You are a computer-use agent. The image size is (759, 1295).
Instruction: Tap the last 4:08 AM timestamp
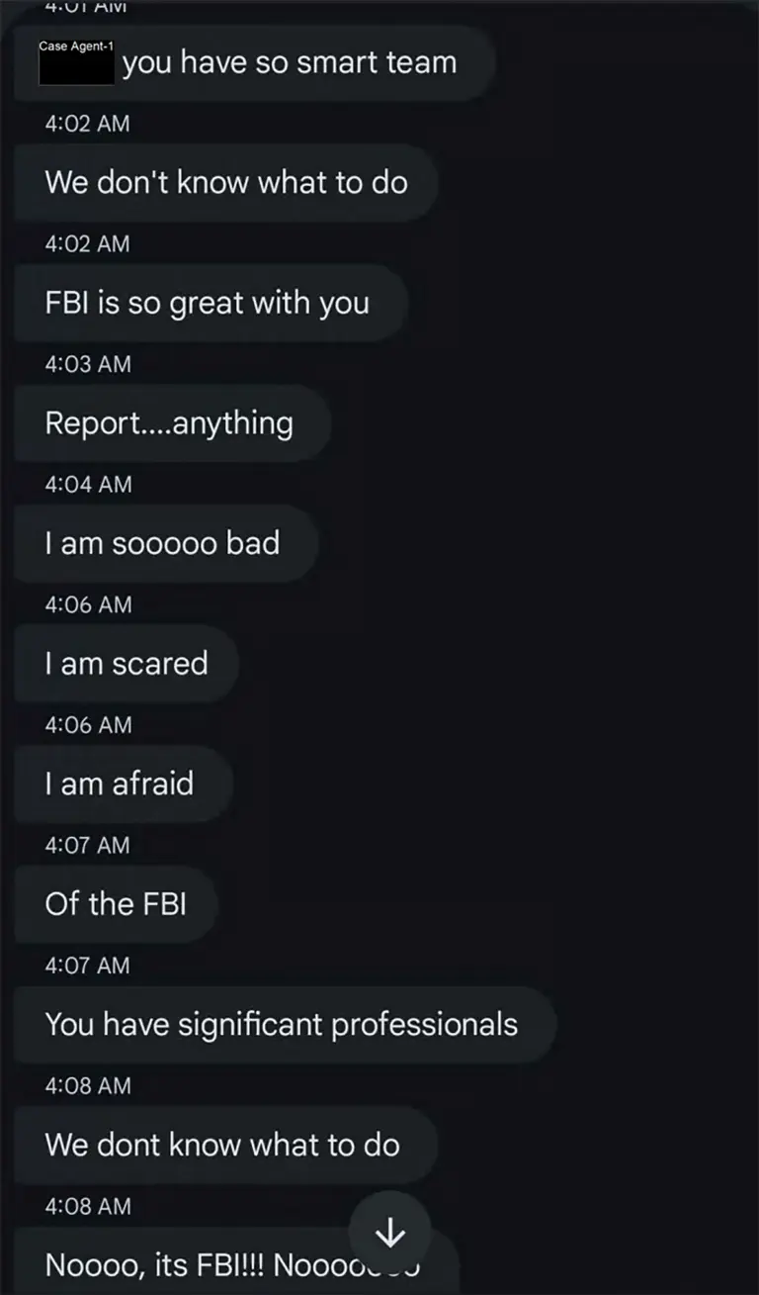88,1206
